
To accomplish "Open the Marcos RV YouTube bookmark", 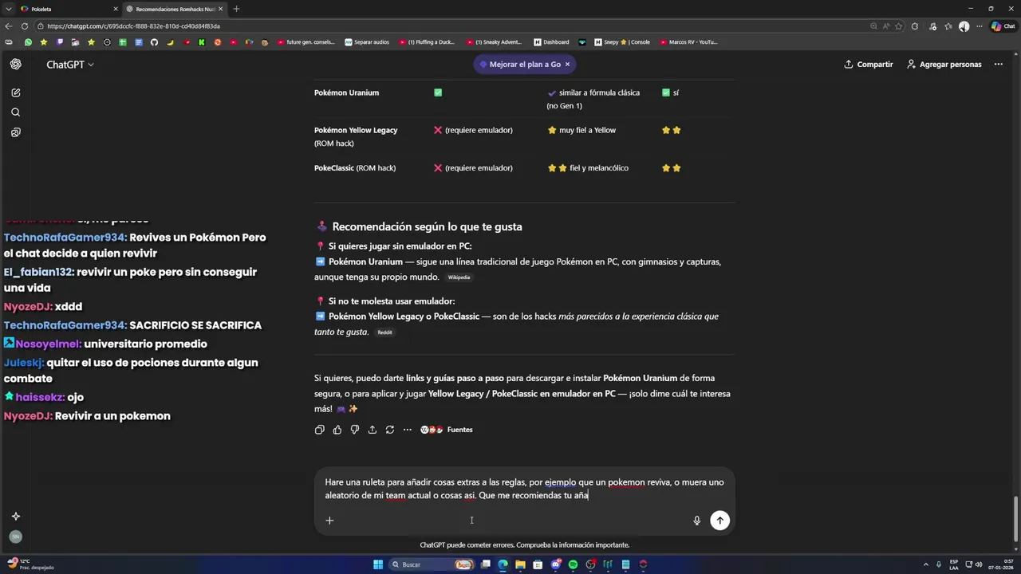I will (688, 42).
